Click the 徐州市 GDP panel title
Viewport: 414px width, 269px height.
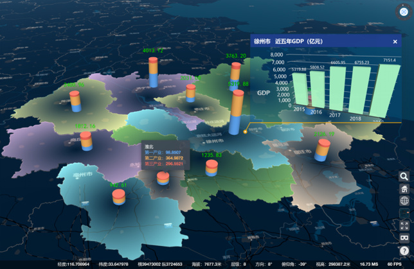288,41
